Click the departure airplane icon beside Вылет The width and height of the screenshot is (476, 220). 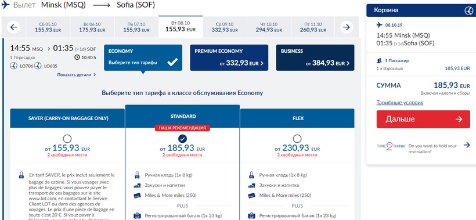5,5
